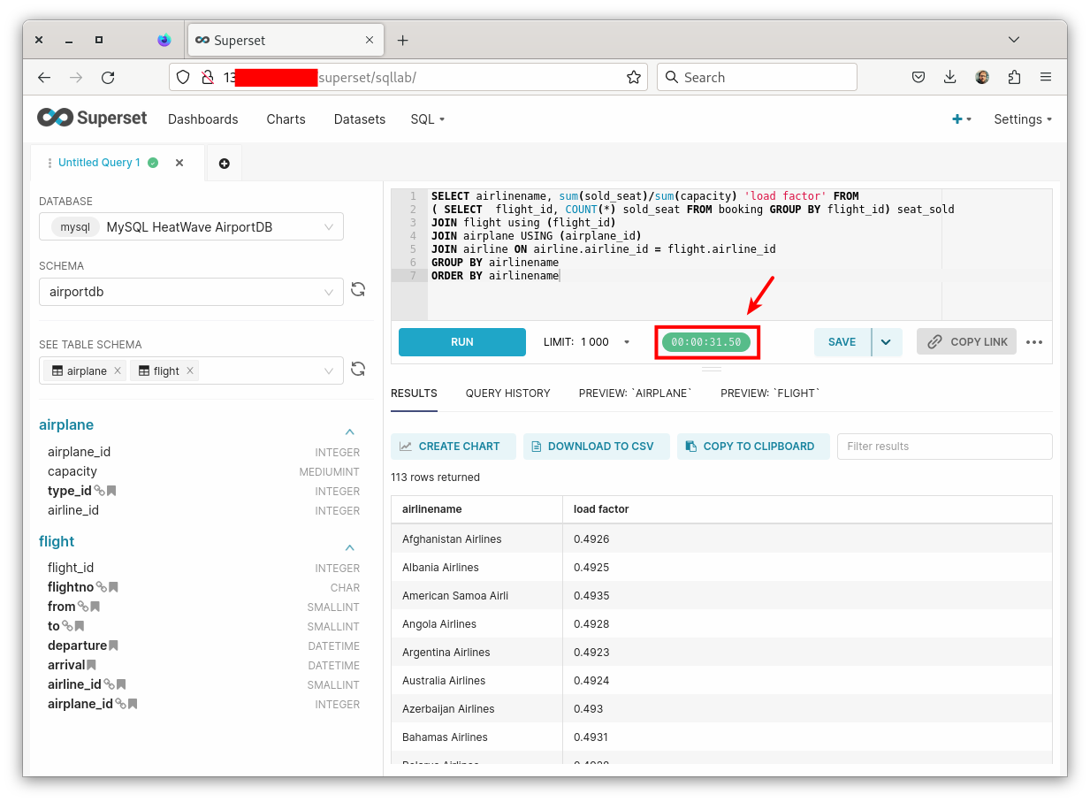Open Pocket save icon
The width and height of the screenshot is (1090, 802).
[x=918, y=77]
